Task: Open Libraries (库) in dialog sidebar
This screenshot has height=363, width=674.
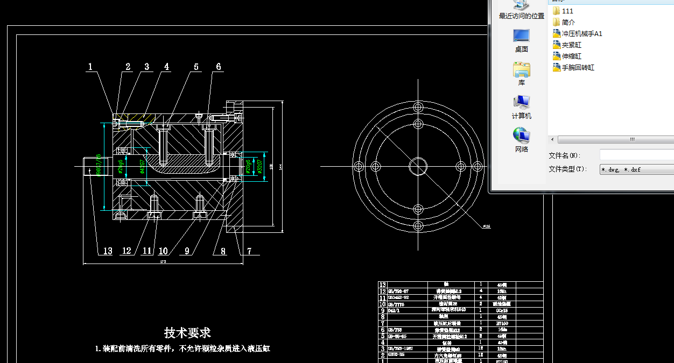Action: [521, 74]
